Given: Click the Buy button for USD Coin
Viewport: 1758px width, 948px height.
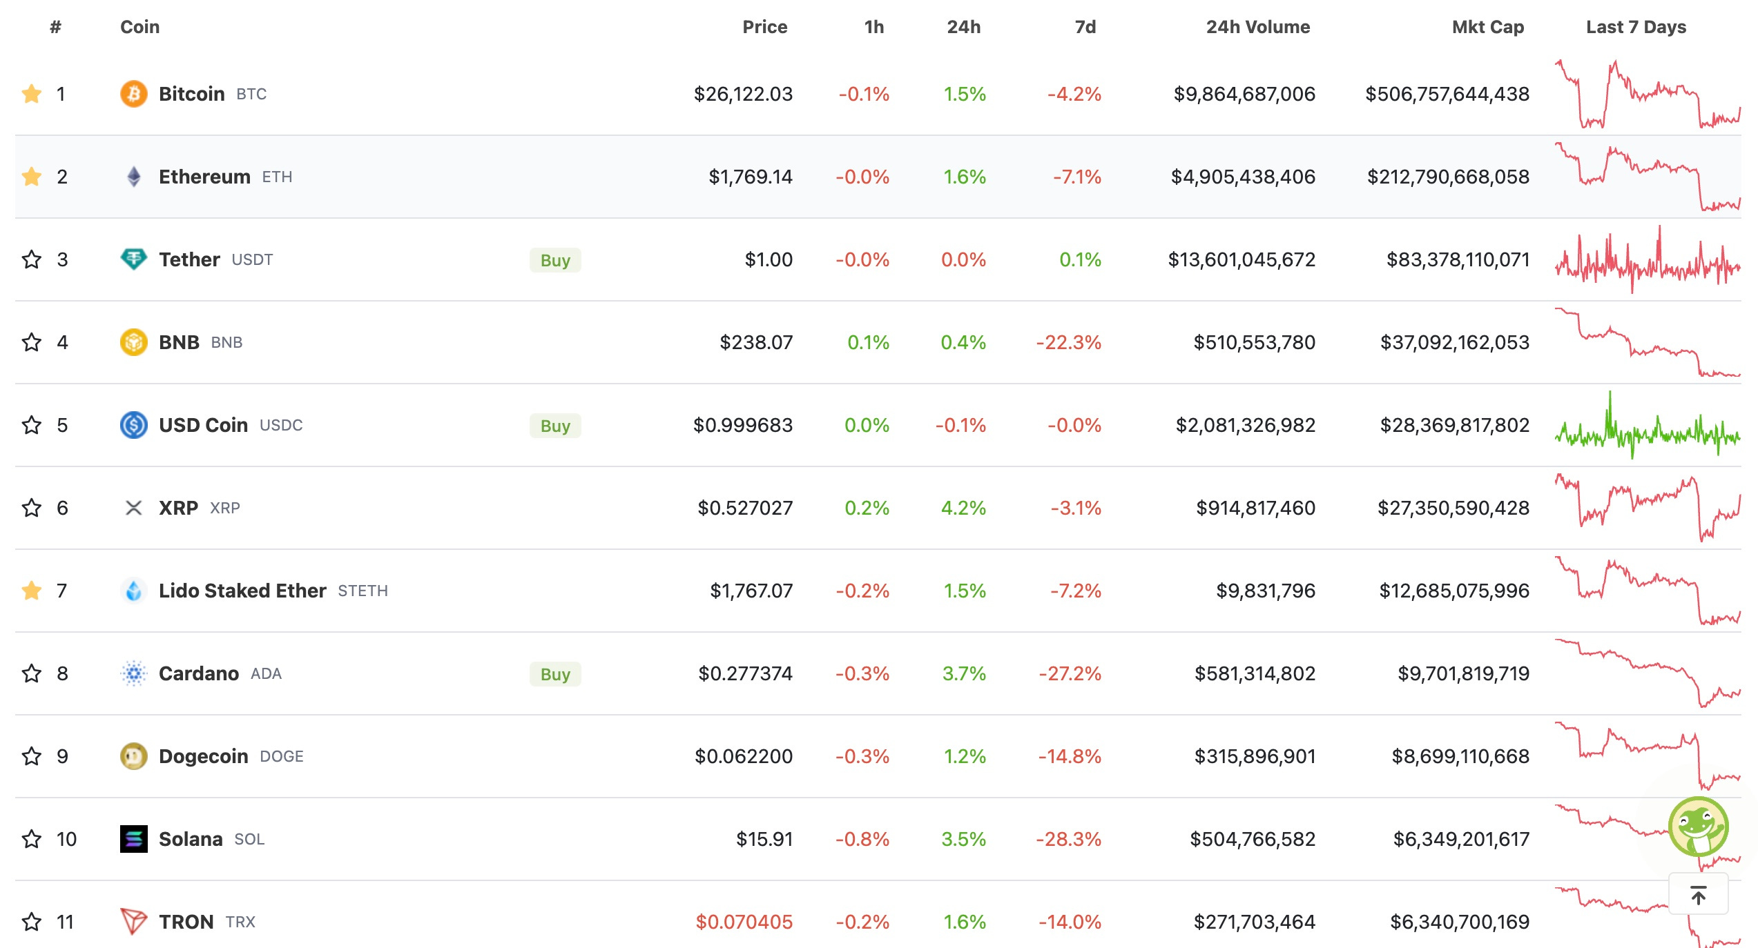Looking at the screenshot, I should (x=555, y=426).
